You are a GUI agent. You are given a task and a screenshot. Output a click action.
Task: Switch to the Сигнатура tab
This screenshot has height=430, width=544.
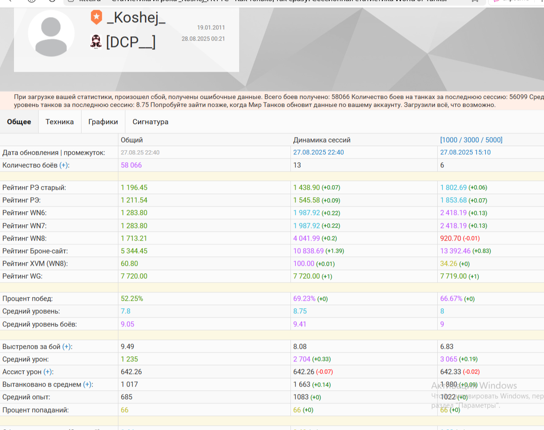[151, 122]
